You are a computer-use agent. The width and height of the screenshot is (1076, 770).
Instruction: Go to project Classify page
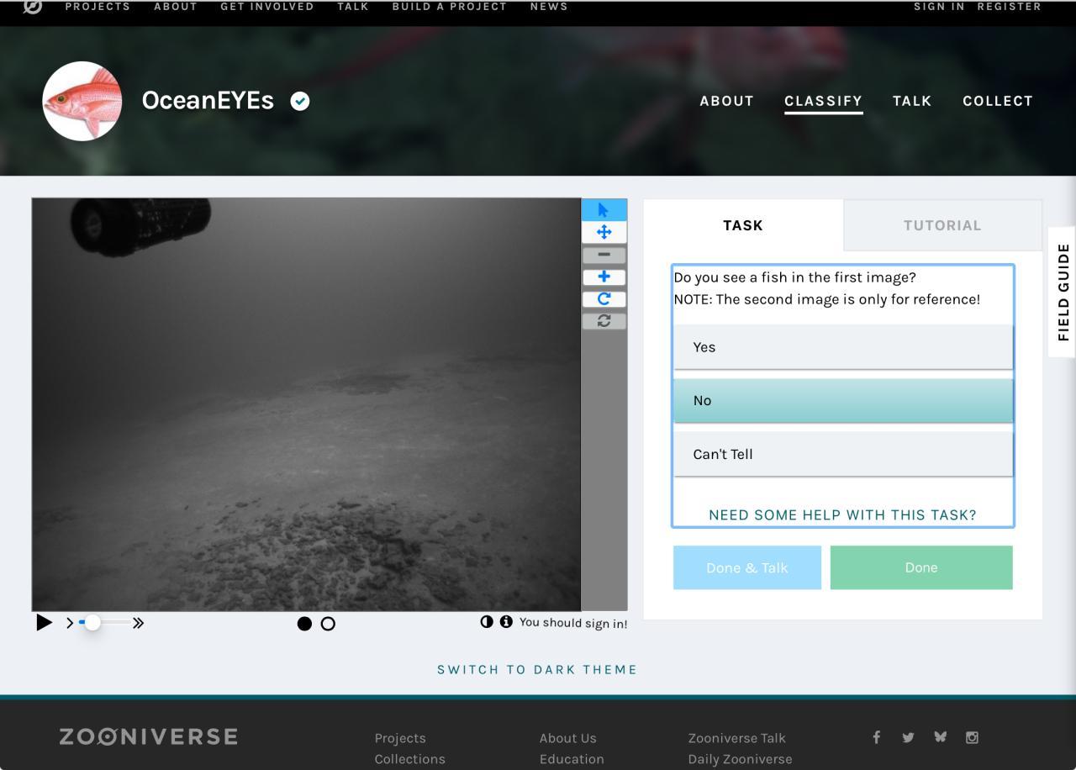click(x=824, y=101)
